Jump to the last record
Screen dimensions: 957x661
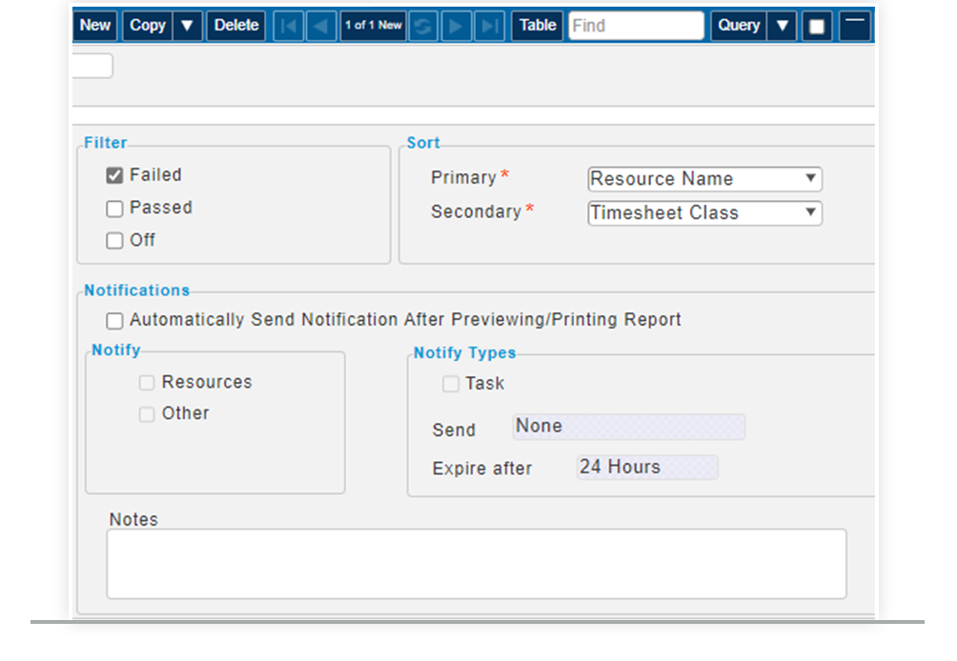pos(489,26)
